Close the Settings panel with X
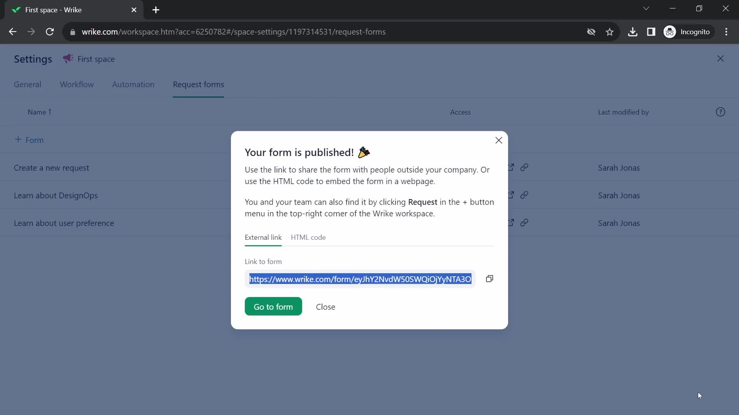Screen dimensions: 739x415 [x=720, y=58]
